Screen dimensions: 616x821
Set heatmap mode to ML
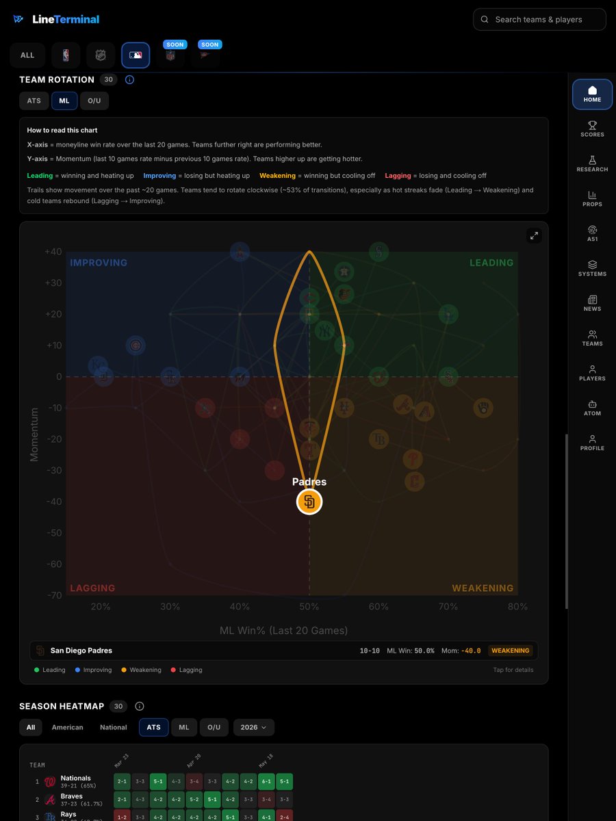pos(184,727)
